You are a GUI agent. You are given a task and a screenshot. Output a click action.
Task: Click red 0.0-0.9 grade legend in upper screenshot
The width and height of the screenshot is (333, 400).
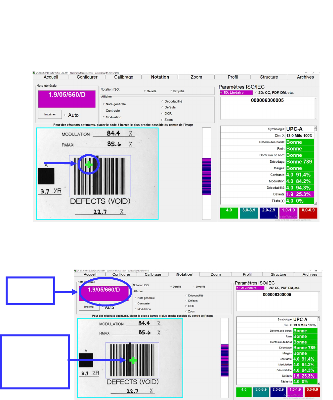pyautogui.click(x=308, y=214)
